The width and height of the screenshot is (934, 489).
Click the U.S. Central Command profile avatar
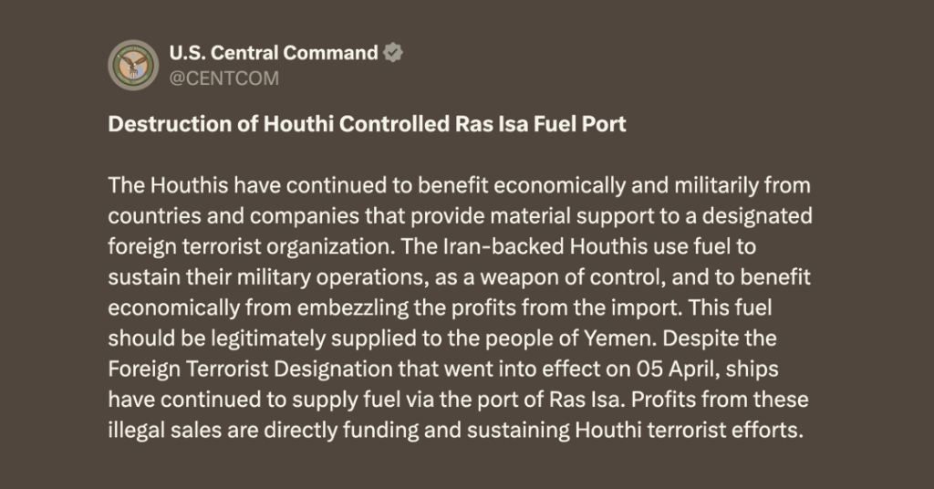point(133,65)
